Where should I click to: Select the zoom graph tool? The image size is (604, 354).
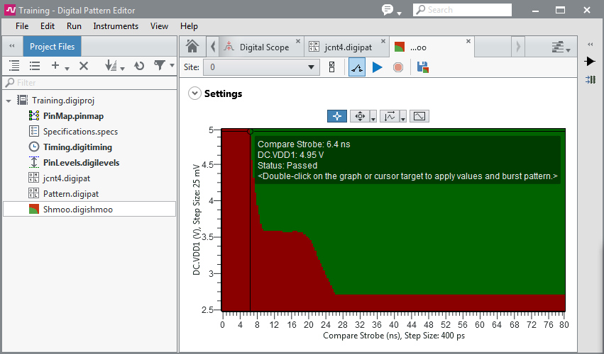tap(390, 116)
